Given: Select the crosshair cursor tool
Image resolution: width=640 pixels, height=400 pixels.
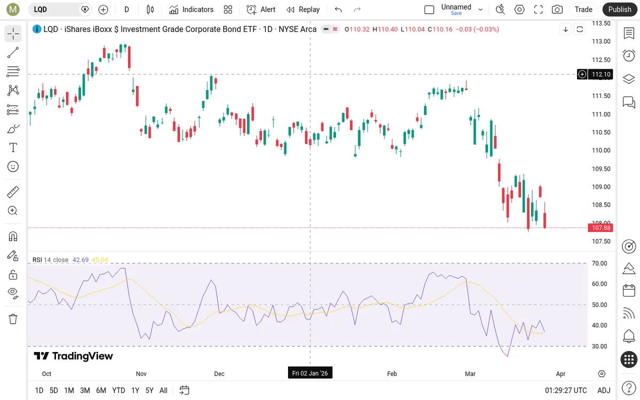Looking at the screenshot, I should 13,34.
